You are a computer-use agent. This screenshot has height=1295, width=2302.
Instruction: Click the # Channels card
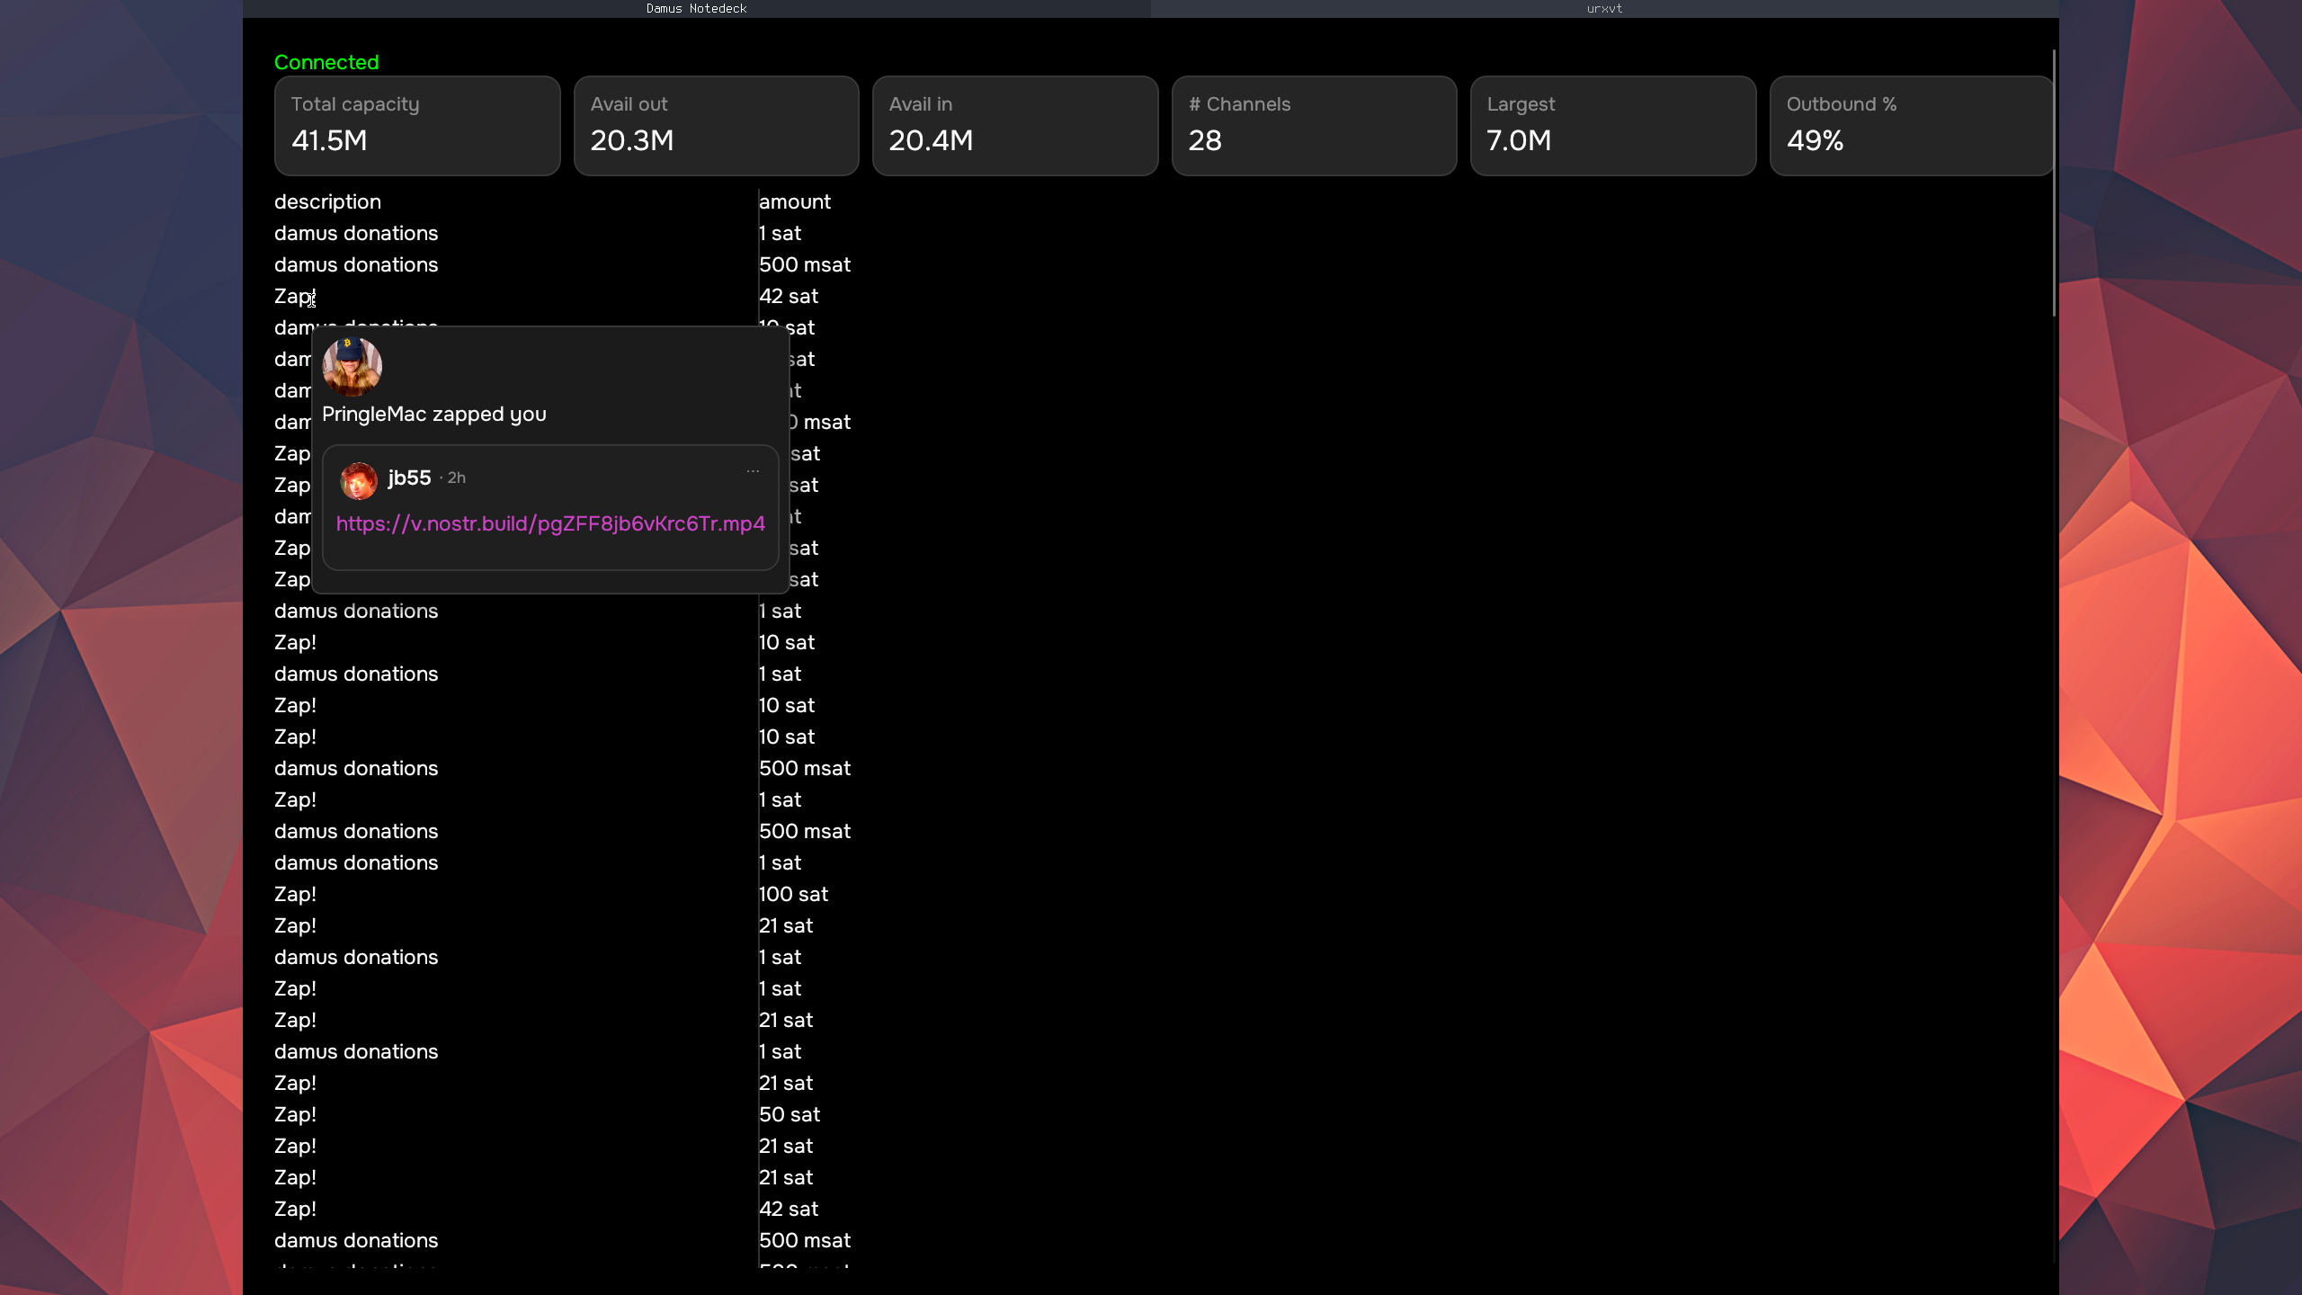tap(1314, 125)
